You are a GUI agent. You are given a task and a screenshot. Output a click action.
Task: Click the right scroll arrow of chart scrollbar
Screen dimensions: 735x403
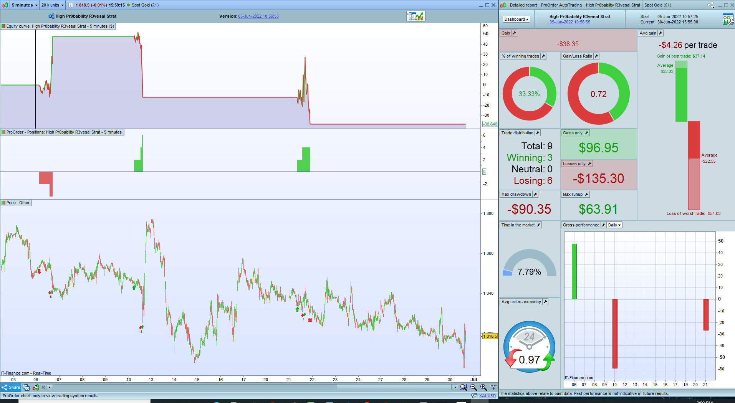click(455, 387)
